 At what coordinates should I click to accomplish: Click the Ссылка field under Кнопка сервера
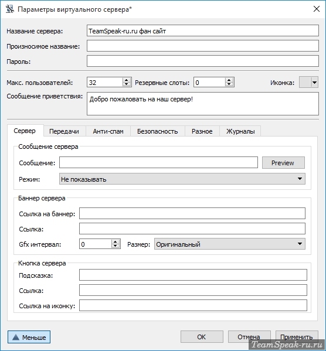(x=193, y=290)
